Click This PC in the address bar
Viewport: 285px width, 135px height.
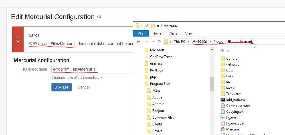[179, 42]
